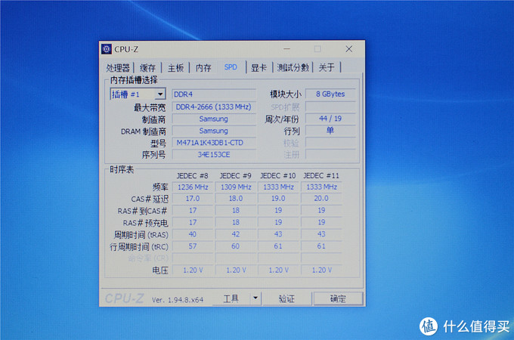Screen dimensions: 514x340
Task: Click the 1.20 V voltage under JEDEC #8
Action: pos(193,270)
